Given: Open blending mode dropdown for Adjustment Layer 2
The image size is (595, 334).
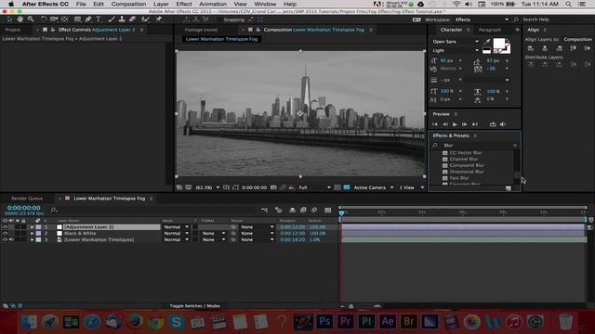Looking at the screenshot, I should coord(176,226).
